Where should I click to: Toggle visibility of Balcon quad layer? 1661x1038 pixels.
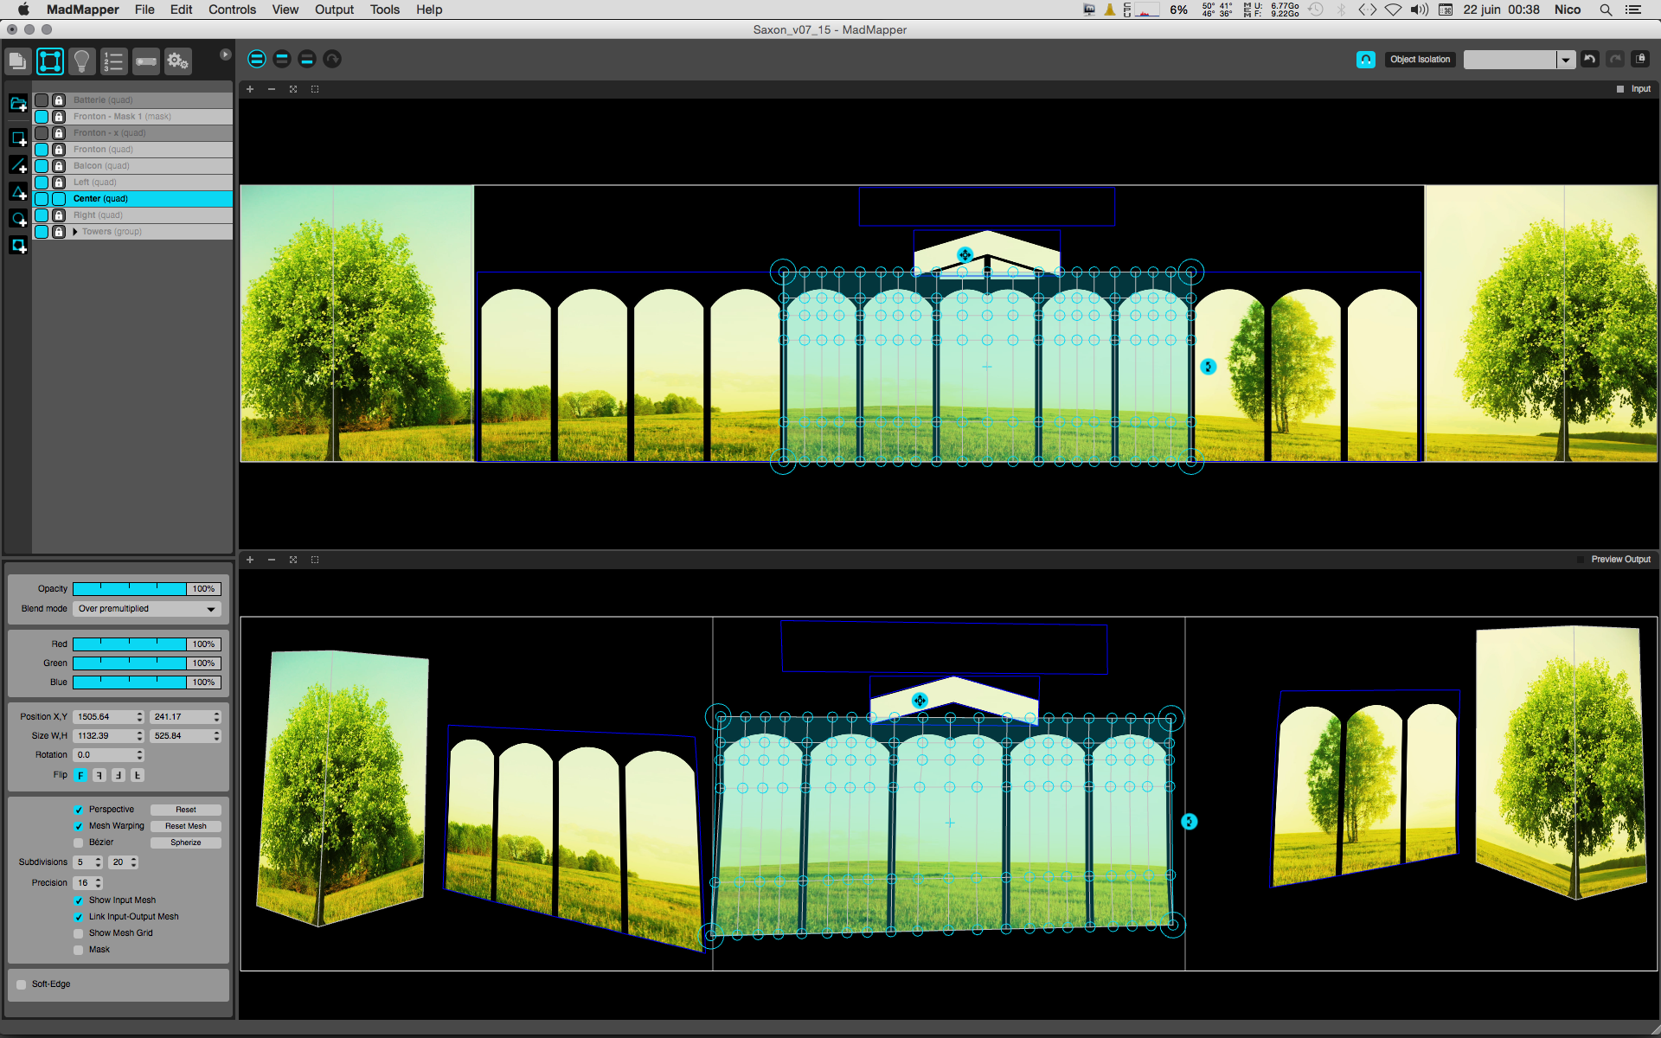(42, 166)
